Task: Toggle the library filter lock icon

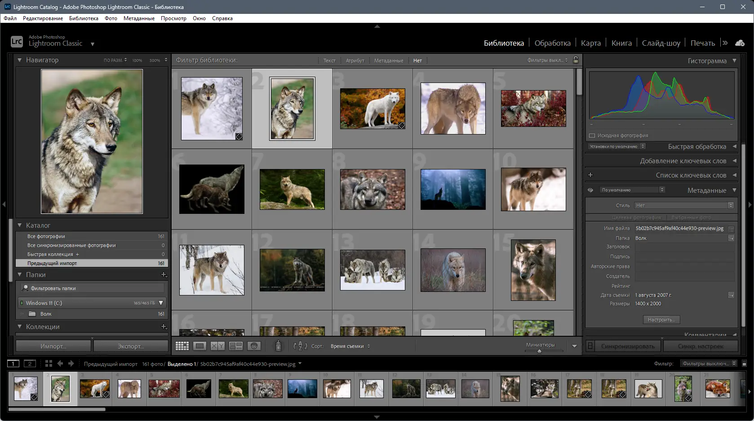Action: coord(576,60)
